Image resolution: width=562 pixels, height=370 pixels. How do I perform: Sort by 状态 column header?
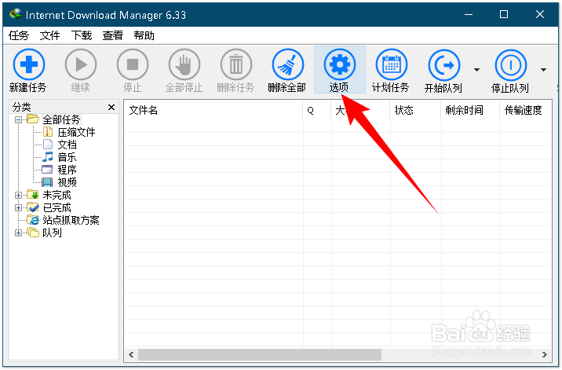click(415, 110)
